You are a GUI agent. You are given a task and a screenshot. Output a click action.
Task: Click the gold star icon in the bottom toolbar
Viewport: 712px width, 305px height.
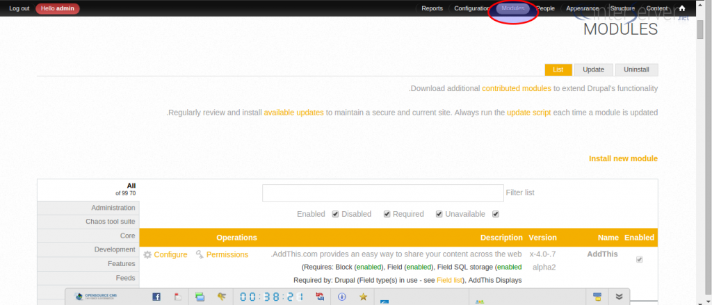[x=363, y=297]
